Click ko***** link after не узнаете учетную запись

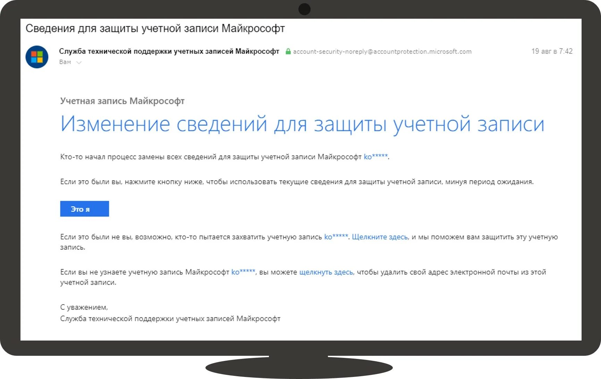pyautogui.click(x=243, y=272)
